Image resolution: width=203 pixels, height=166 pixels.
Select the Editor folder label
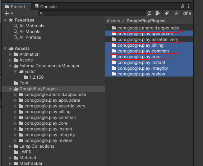[30, 72]
